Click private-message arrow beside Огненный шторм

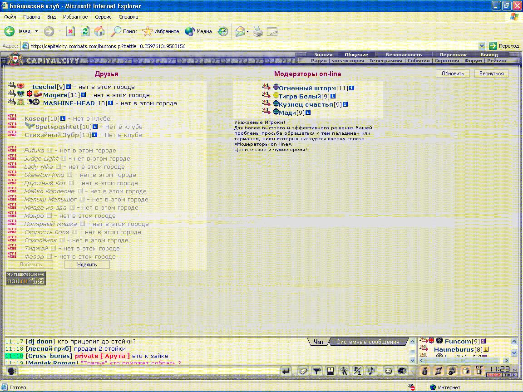266,87
